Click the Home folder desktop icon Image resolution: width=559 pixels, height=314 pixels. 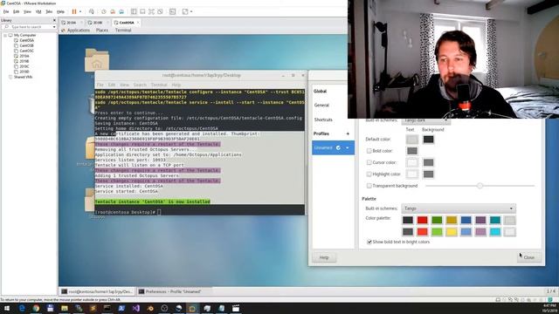coord(97,60)
